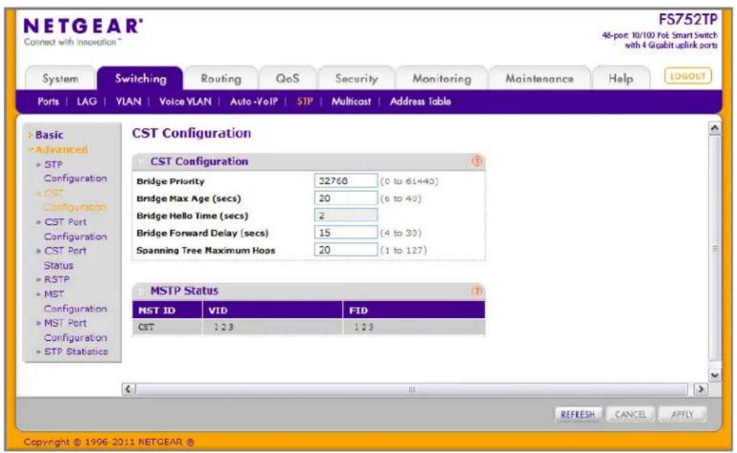Click the CANCEL button

tap(630, 414)
